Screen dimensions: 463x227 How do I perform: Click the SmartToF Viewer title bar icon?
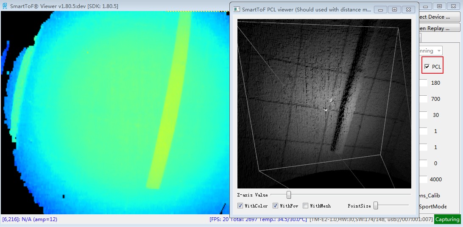point(5,6)
